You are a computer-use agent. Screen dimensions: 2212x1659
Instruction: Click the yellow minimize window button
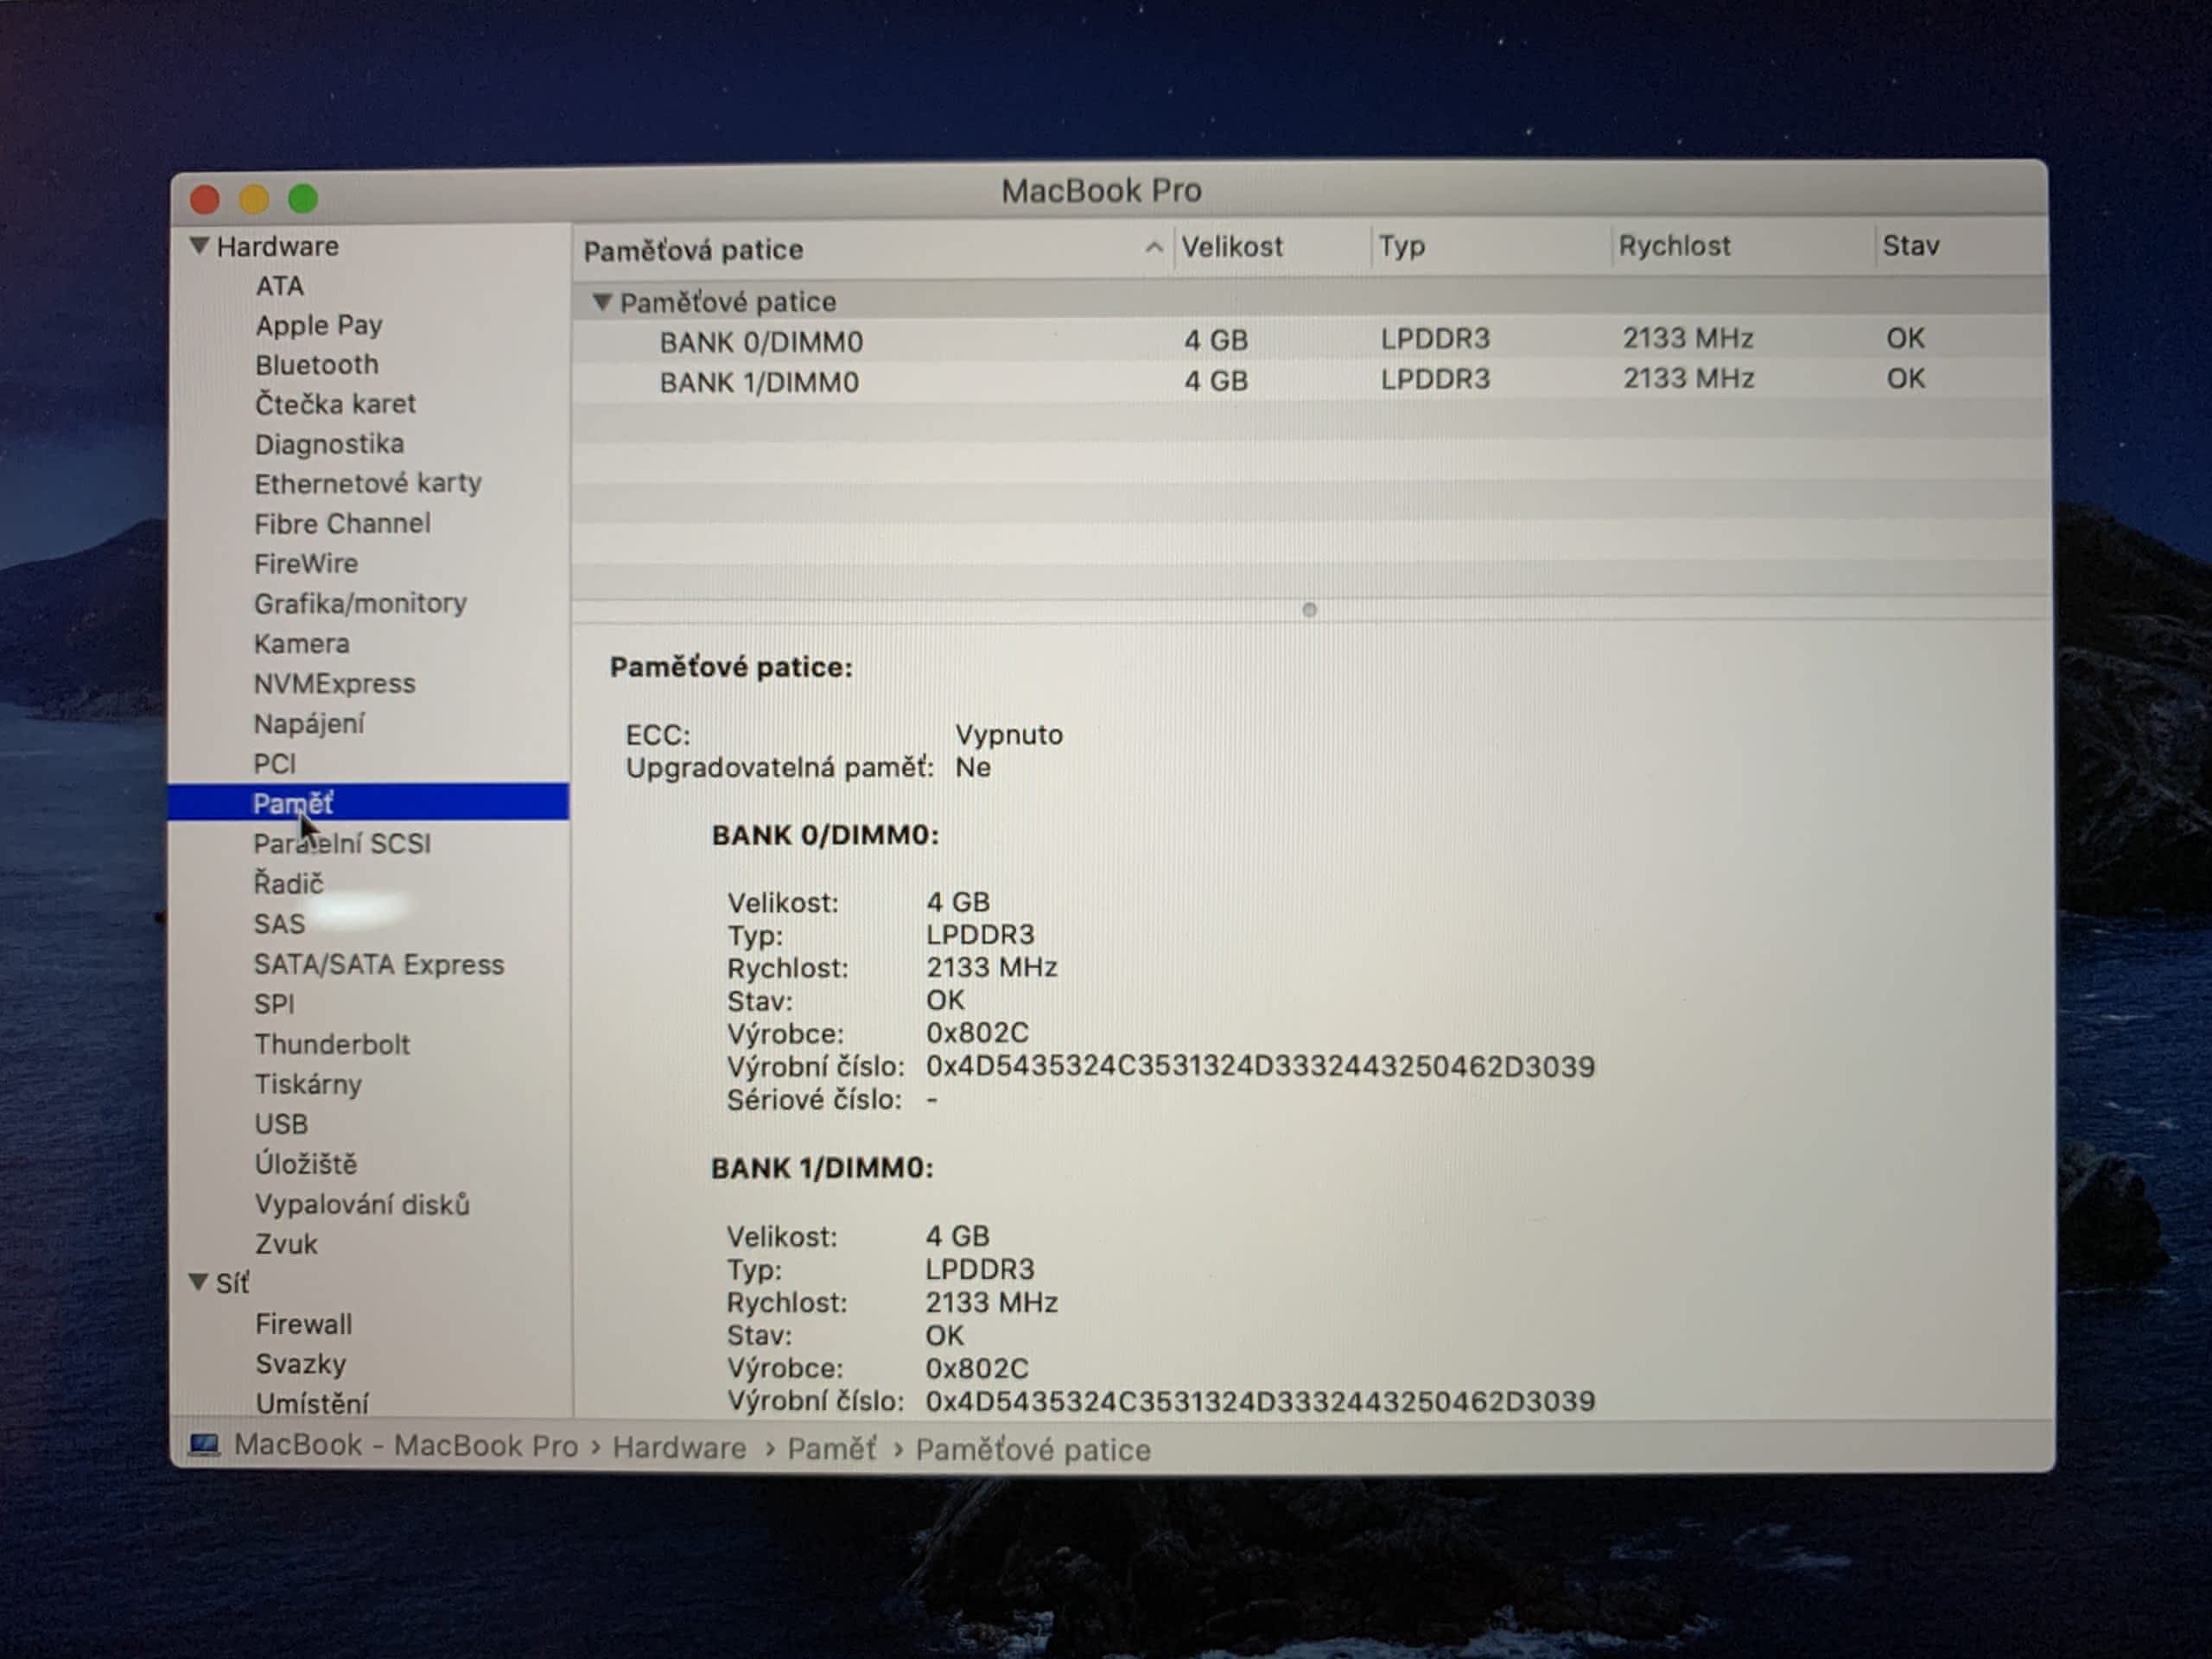coord(254,200)
